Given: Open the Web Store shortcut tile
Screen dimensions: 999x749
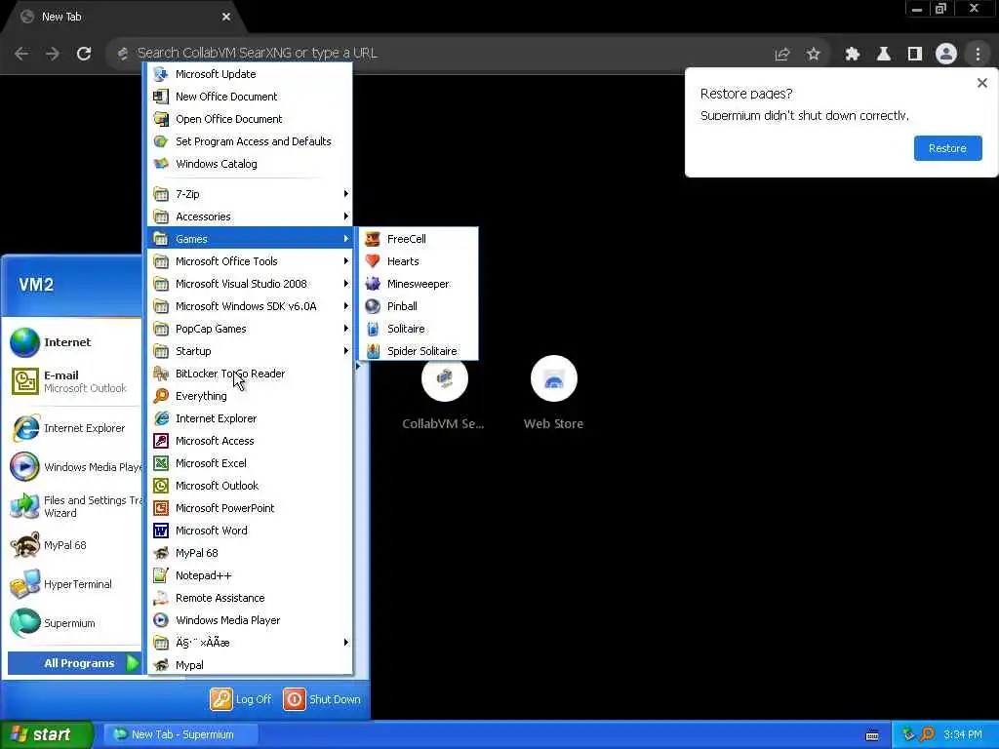Looking at the screenshot, I should 554,393.
